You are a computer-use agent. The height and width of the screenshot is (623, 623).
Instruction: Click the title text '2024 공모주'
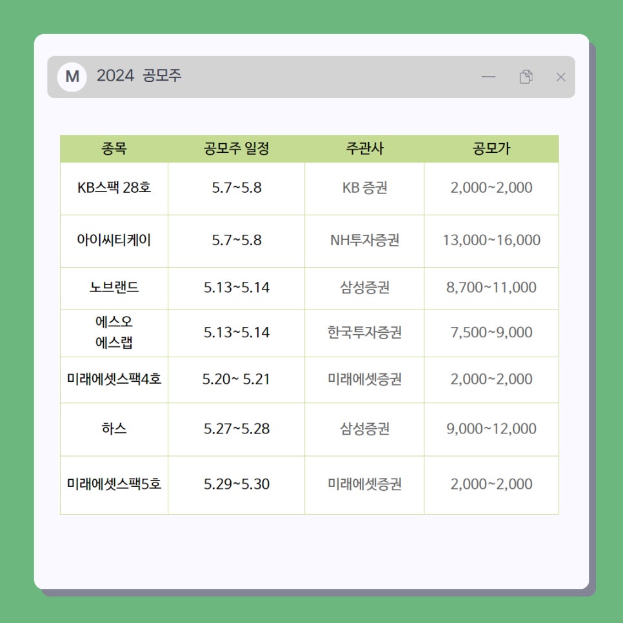(139, 75)
